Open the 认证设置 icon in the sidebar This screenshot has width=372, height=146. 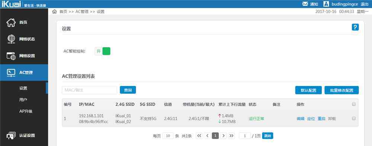coord(11,136)
